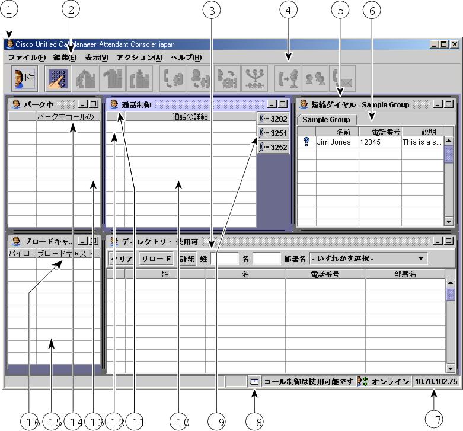The width and height of the screenshot is (463, 431).
Task: Click the パーク中コールの... column header
Action: click(x=68, y=117)
